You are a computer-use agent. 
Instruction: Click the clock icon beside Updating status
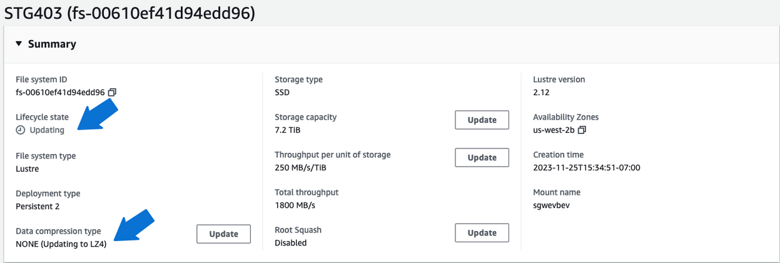point(21,130)
